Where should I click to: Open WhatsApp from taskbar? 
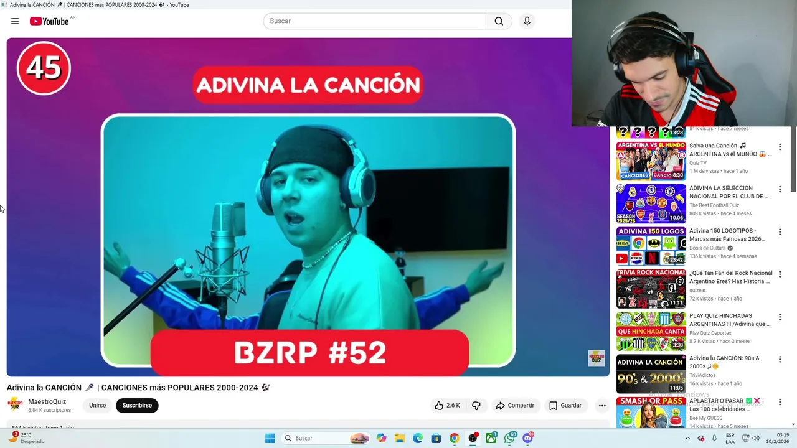pyautogui.click(x=510, y=438)
